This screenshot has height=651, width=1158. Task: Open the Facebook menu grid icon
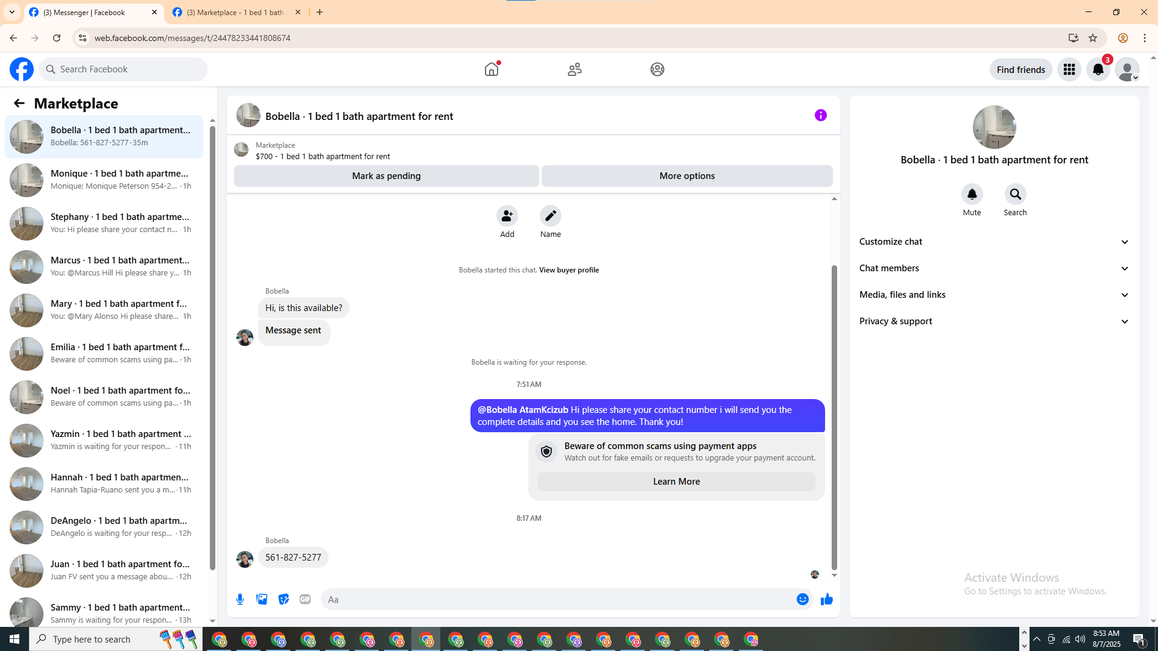[x=1069, y=69]
